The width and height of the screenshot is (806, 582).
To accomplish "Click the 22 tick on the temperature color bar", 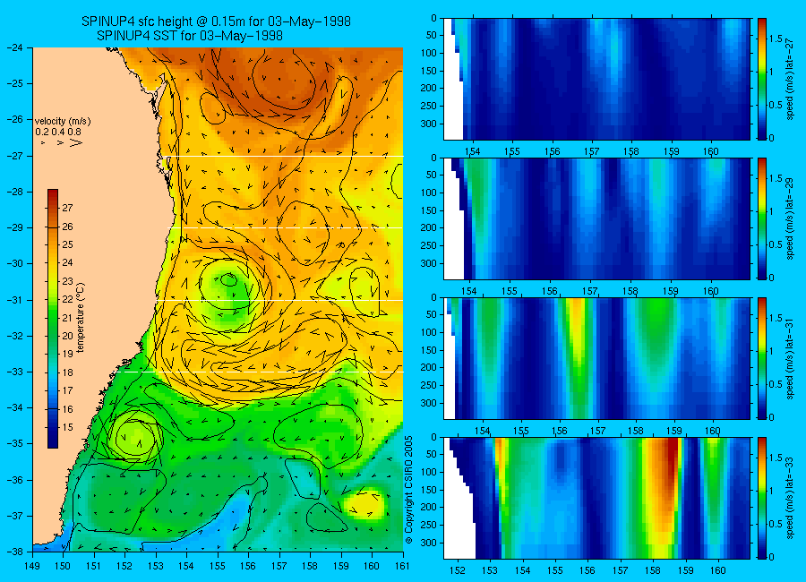I will coord(67,300).
